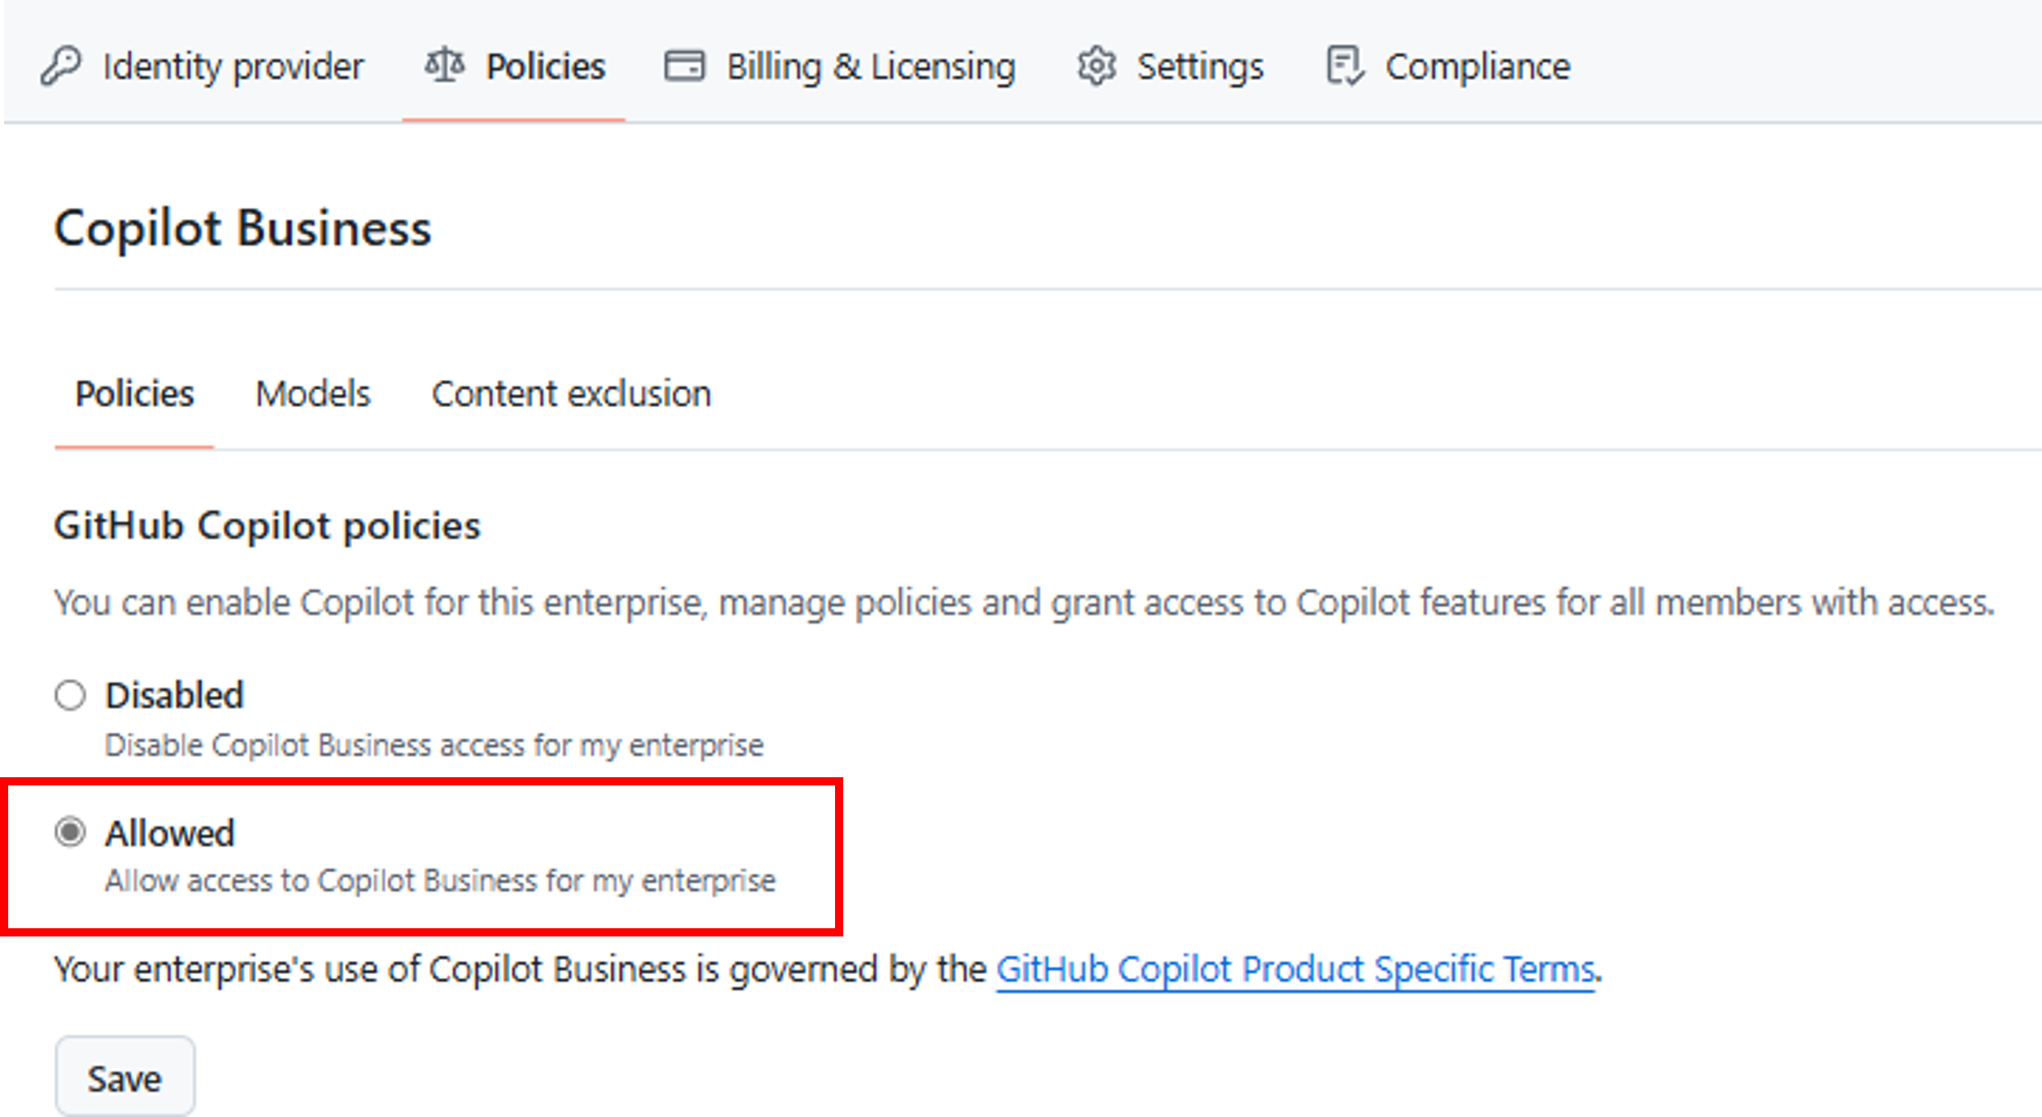
Task: Click the checklist icon beside Compliance
Action: (1345, 66)
